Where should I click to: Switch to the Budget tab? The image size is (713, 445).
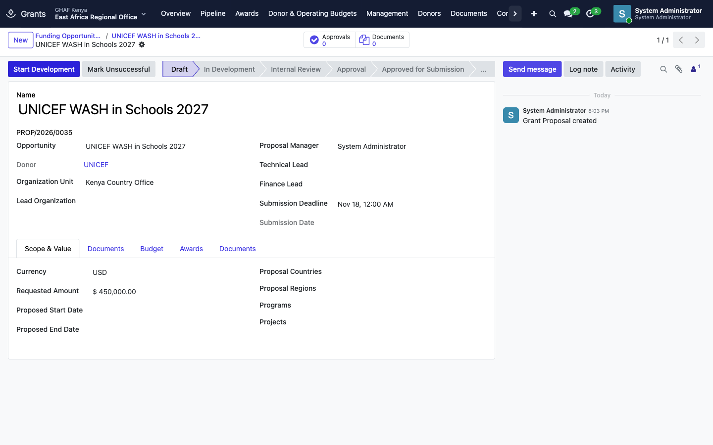152,249
